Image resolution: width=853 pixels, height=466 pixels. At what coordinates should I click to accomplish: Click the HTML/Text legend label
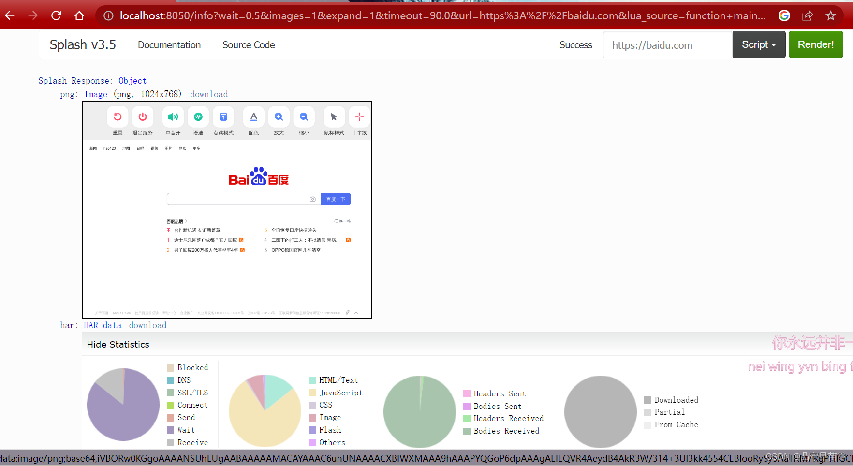pos(338,380)
